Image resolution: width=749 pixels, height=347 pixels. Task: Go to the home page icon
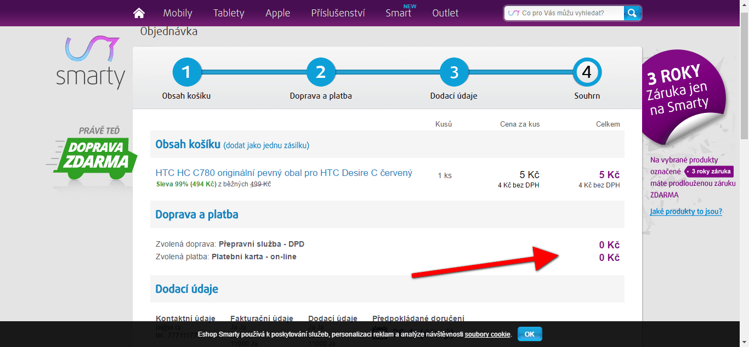click(139, 13)
